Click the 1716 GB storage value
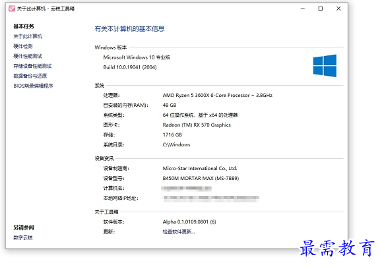This screenshot has height=269, width=380. point(172,134)
